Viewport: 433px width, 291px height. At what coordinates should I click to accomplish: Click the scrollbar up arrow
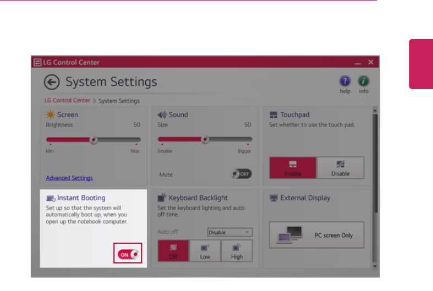[375, 111]
